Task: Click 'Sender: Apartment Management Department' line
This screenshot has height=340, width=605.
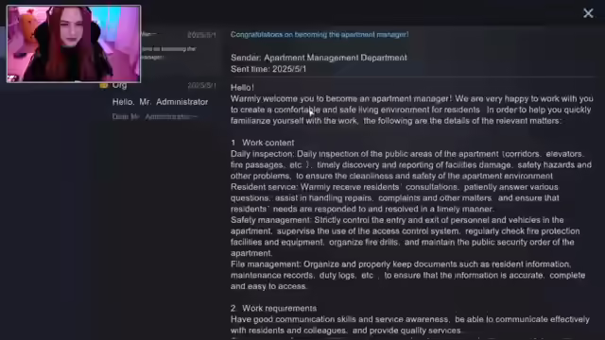Action: pos(319,58)
